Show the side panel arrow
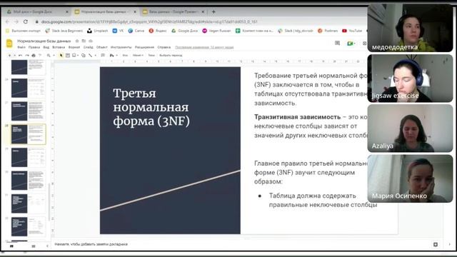The width and height of the screenshot is (457, 257). coord(449,244)
